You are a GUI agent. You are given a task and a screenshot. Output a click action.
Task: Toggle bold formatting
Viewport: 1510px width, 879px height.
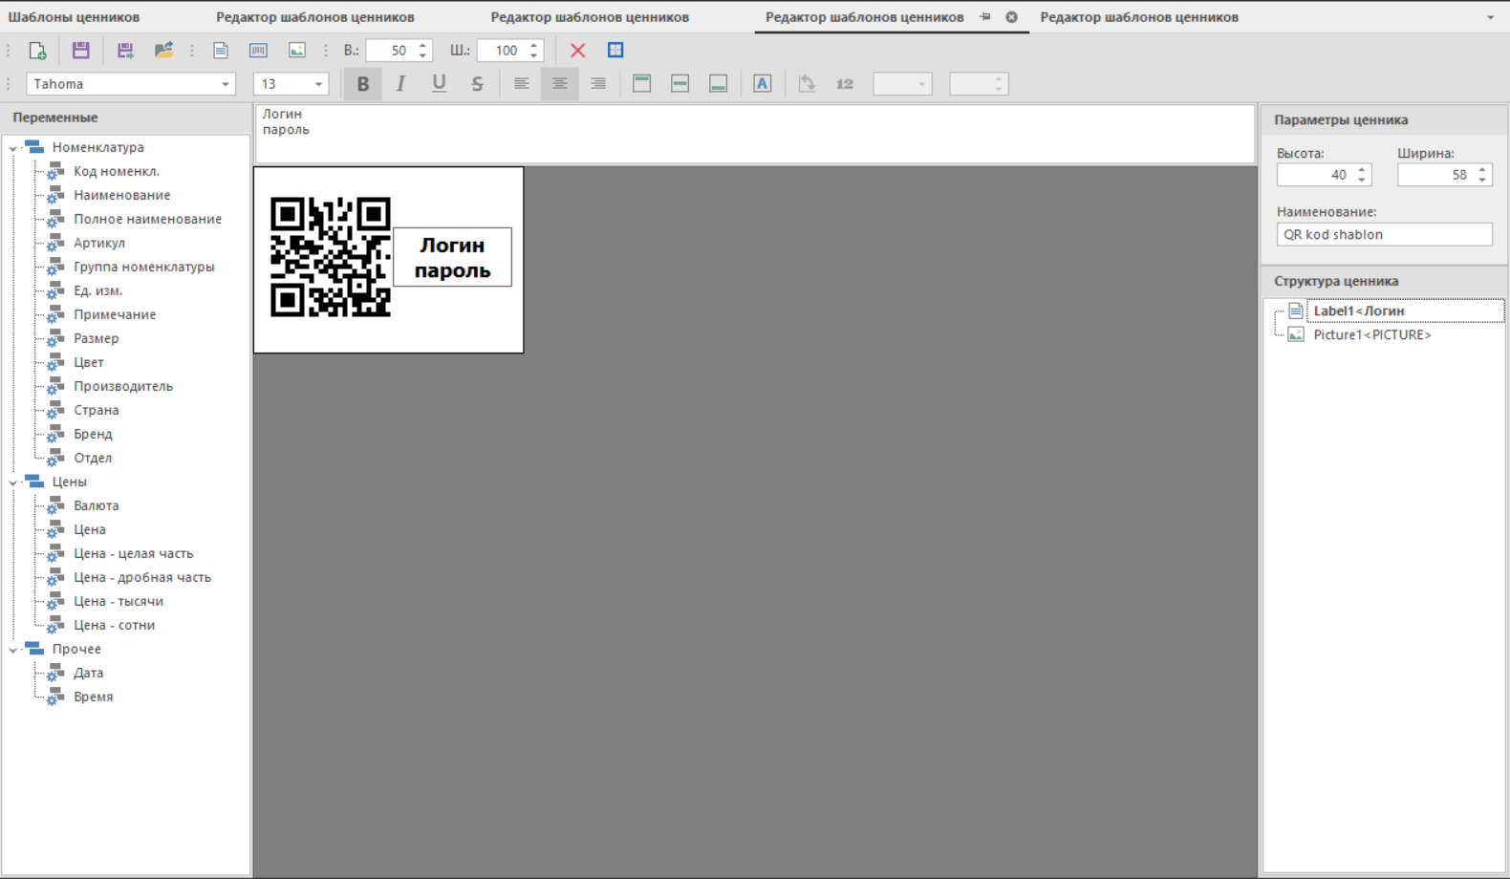click(x=362, y=84)
